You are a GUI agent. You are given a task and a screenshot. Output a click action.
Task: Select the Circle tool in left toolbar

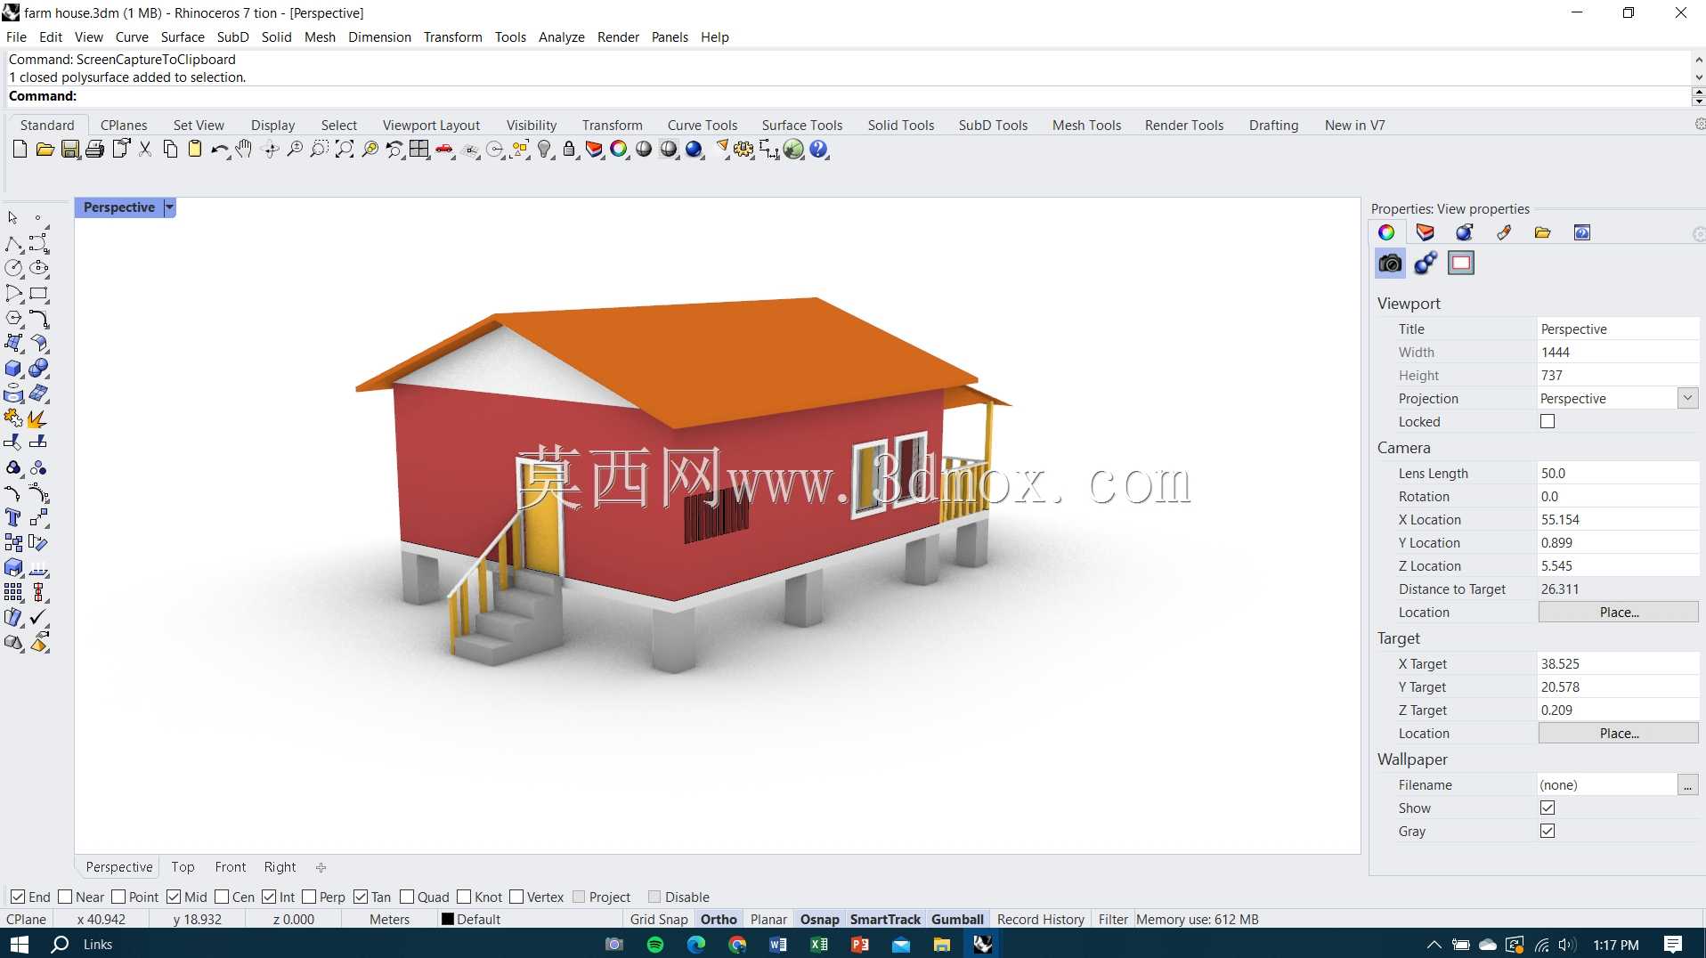tap(14, 268)
